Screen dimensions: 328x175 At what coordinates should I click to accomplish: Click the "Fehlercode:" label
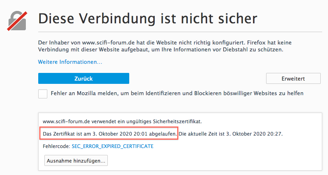coord(56,146)
